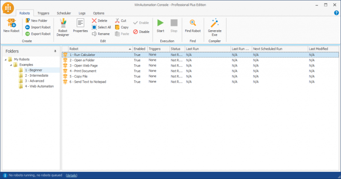Open the details link in status bar
The image size is (341, 179).
[x=71, y=175]
